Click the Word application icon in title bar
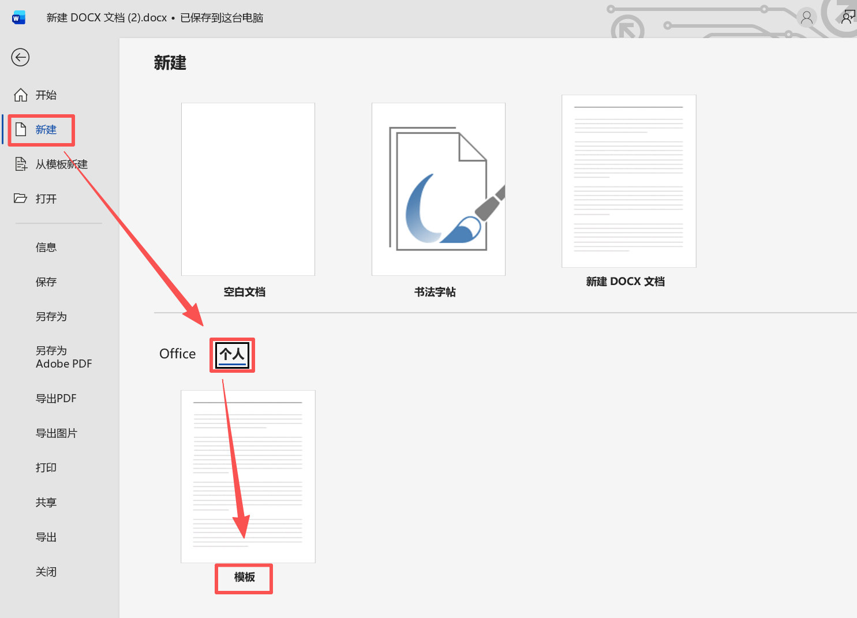 click(x=18, y=17)
